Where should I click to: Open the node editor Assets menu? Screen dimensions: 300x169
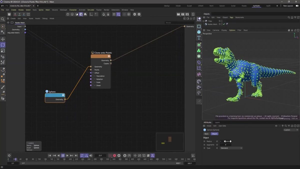[37, 19]
